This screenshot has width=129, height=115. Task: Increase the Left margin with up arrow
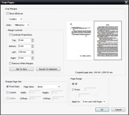tap(33, 51)
